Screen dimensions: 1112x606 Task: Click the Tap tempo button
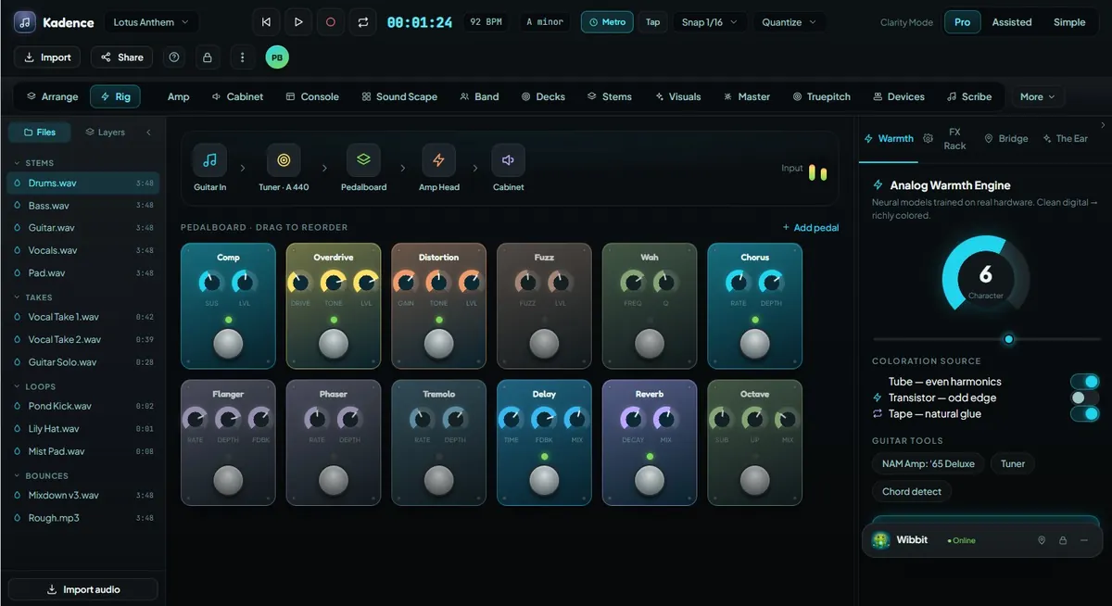653,21
